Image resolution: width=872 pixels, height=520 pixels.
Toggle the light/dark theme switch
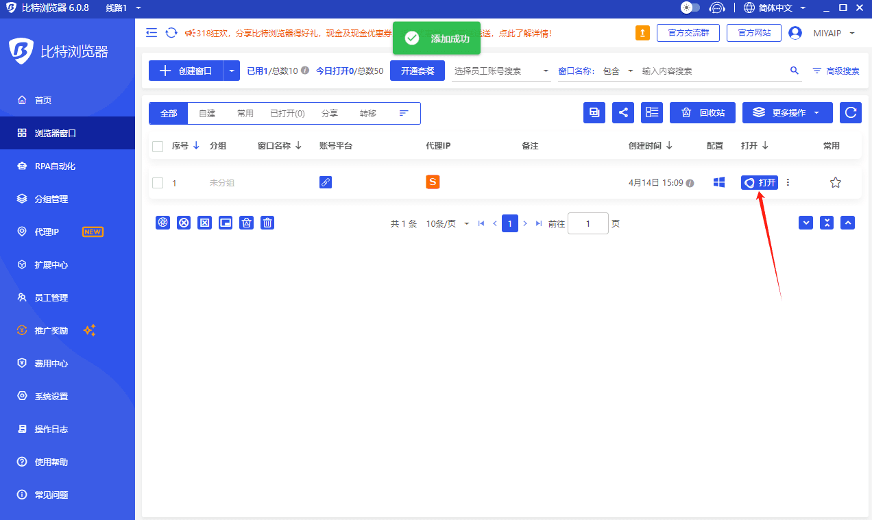point(690,8)
